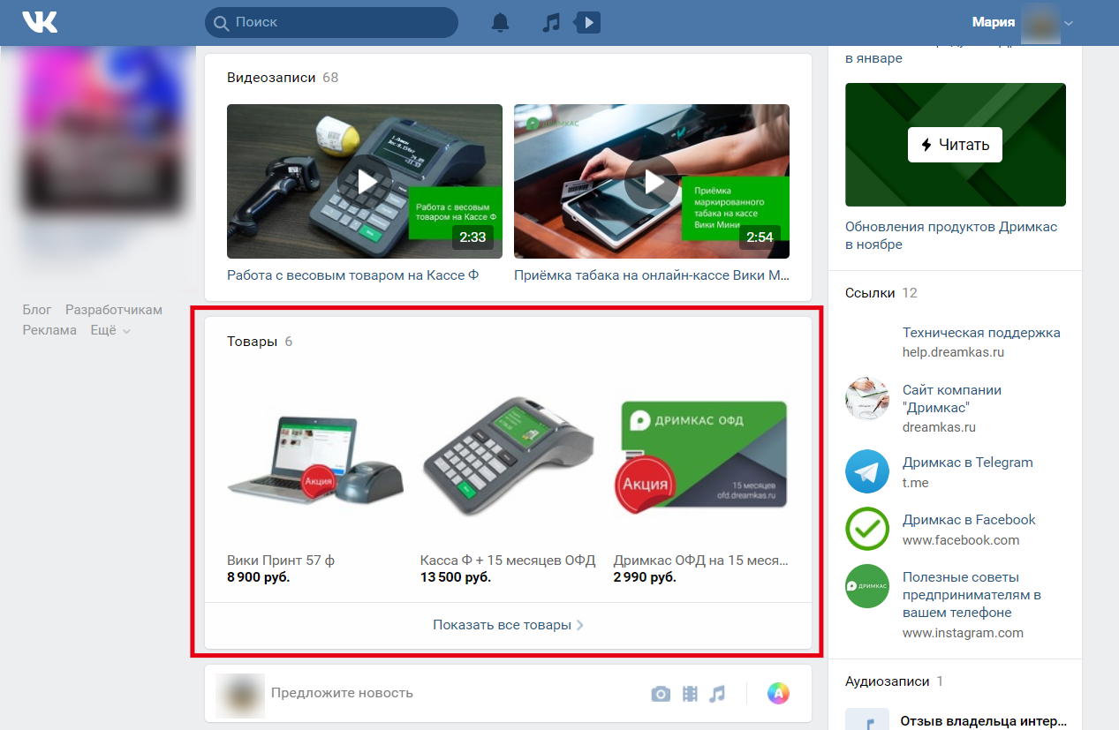Expand the Мария profile dropdown
This screenshot has width=1119, height=730.
[1069, 23]
